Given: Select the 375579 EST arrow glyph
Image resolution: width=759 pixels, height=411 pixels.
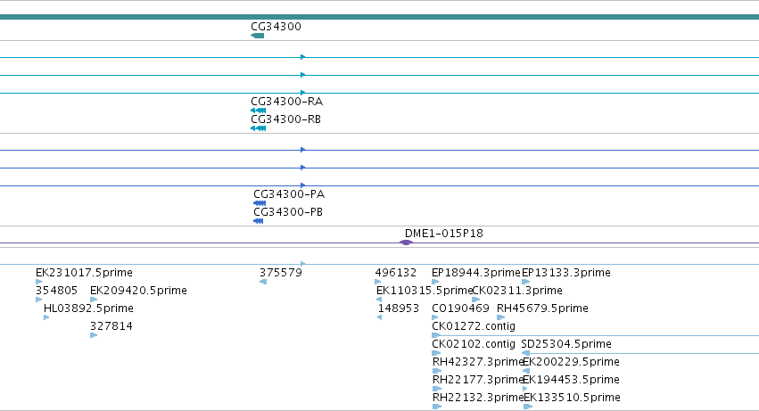Looking at the screenshot, I should click(263, 282).
